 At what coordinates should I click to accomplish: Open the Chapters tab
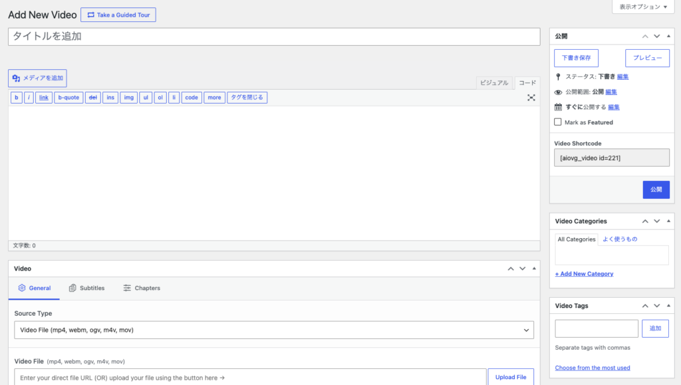(x=142, y=288)
